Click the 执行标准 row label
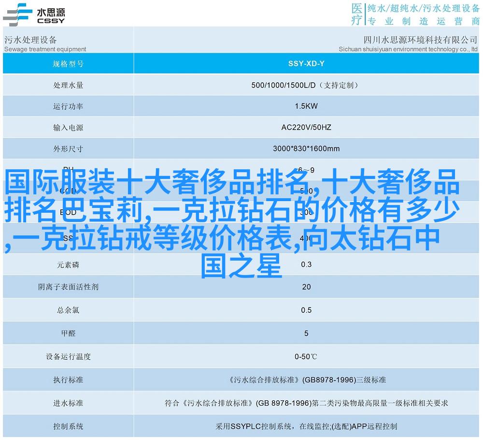This screenshot has width=483, height=440. [x=68, y=380]
